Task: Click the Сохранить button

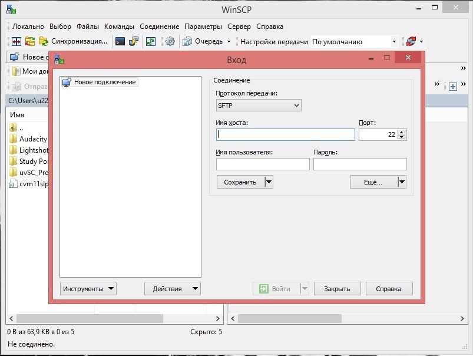Action: pos(240,182)
